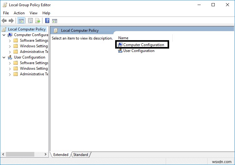The image size is (235, 165).
Task: Expand Windows Settings under Computer Configuration
Action: pos(10,46)
